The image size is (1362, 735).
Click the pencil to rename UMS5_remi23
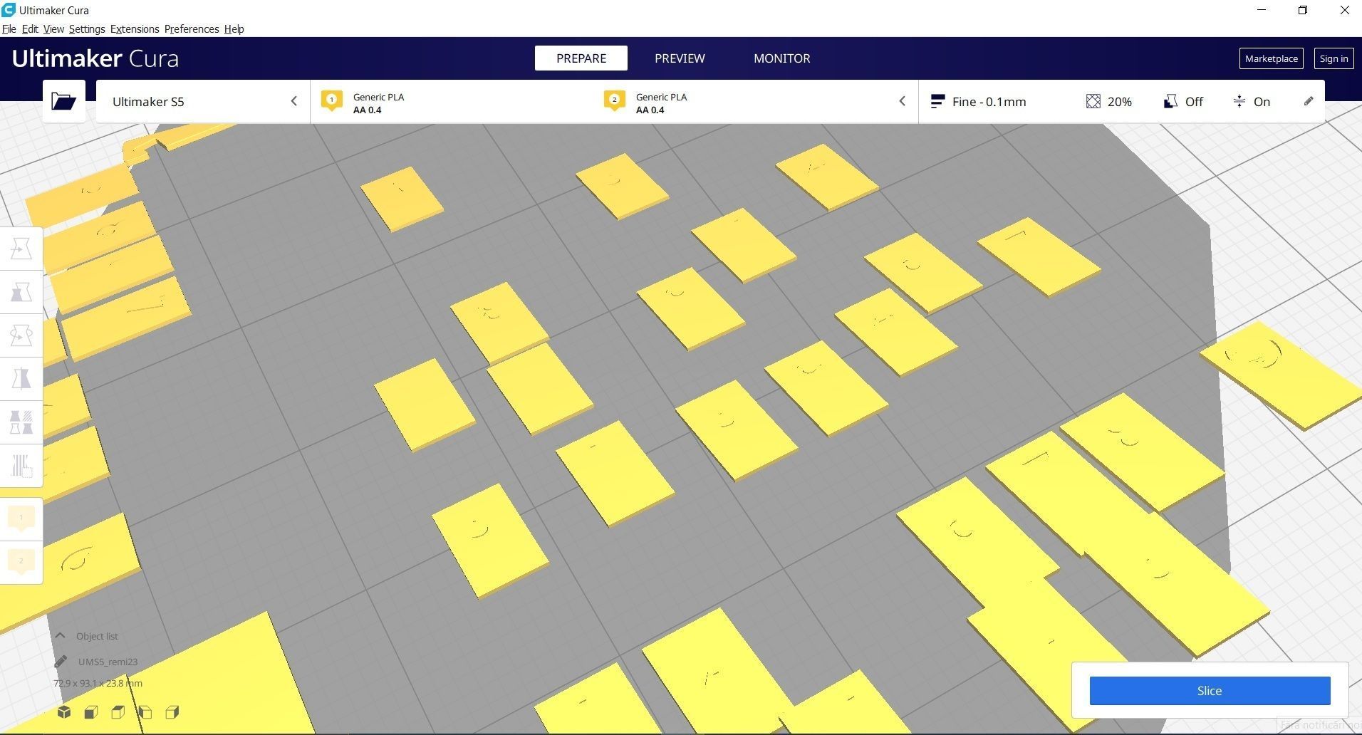[x=61, y=662]
